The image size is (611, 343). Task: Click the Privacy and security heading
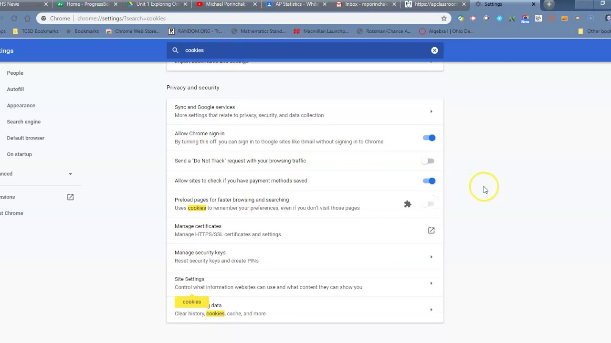193,88
